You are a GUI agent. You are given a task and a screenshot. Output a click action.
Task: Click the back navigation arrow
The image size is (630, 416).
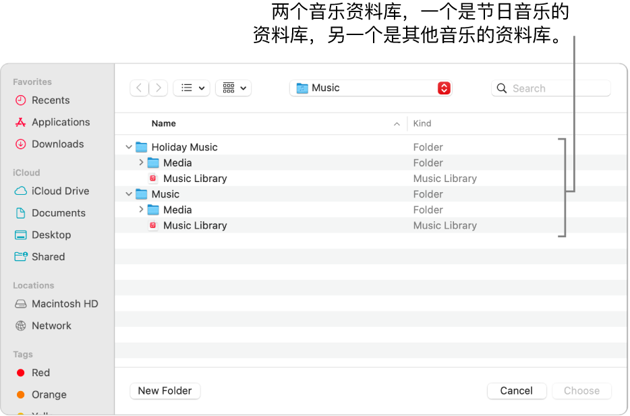(139, 88)
